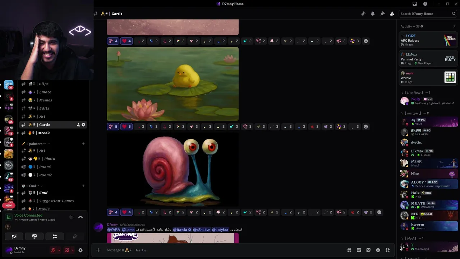
Task: Turn on camera in voice panel
Action: 14,236
